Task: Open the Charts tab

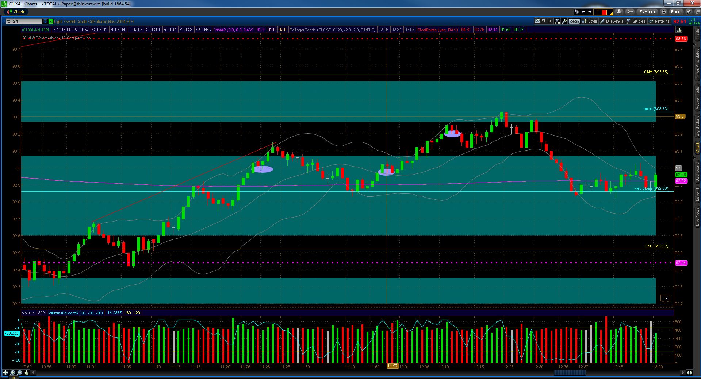Action: click(16, 12)
